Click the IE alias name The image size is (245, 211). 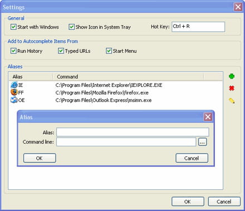[x=21, y=85]
